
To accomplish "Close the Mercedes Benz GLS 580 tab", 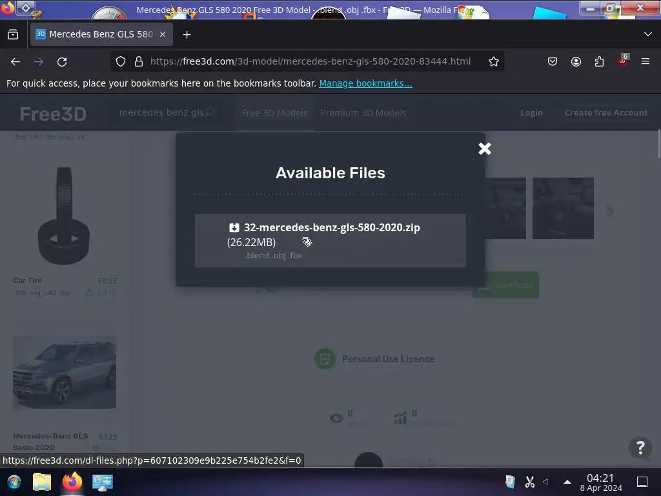I will [x=163, y=34].
